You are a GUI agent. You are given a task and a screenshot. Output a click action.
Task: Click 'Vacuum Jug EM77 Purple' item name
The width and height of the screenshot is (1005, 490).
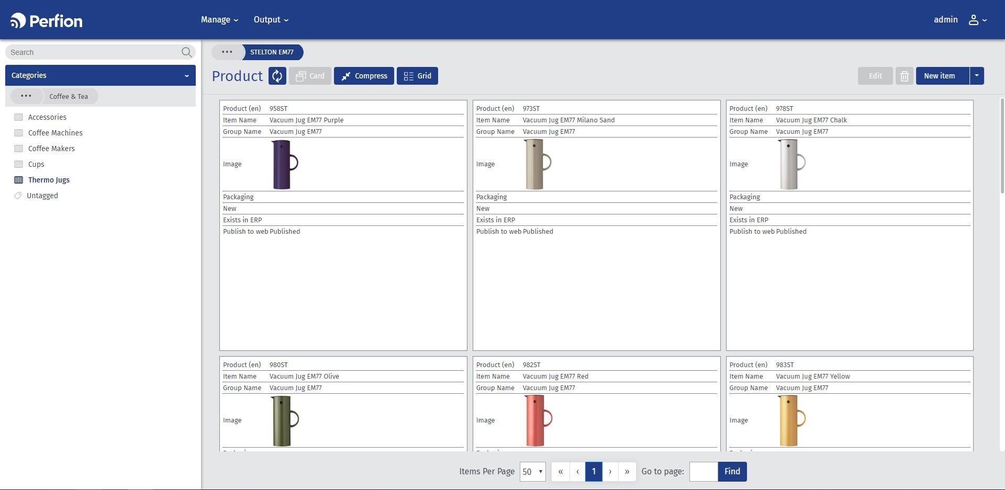[307, 120]
